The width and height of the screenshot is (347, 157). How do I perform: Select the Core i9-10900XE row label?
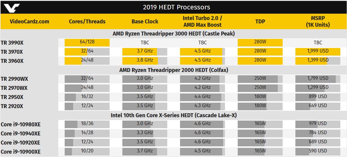21,152
